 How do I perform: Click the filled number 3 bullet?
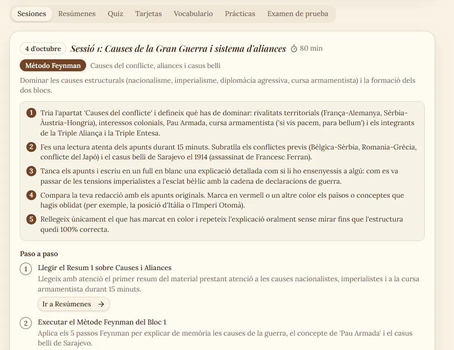pos(31,171)
